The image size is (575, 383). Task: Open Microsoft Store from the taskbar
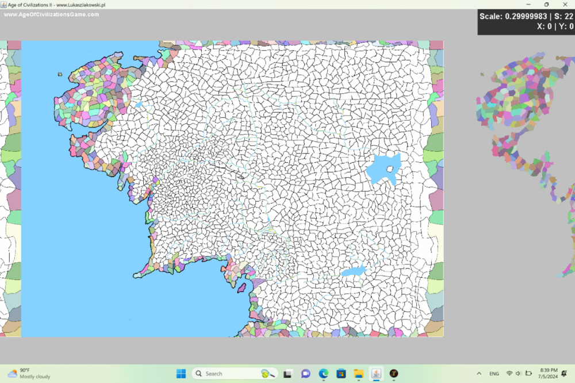click(341, 373)
